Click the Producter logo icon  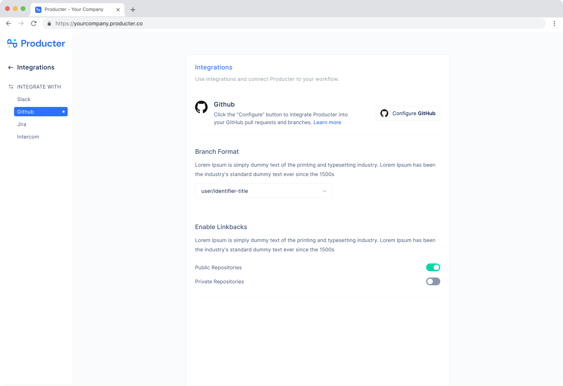pyautogui.click(x=12, y=43)
